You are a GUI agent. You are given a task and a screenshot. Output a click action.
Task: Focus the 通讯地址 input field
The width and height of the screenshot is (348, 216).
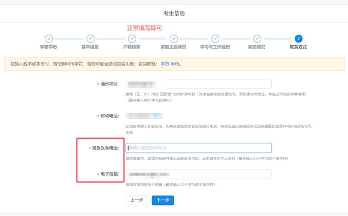[x=198, y=84]
